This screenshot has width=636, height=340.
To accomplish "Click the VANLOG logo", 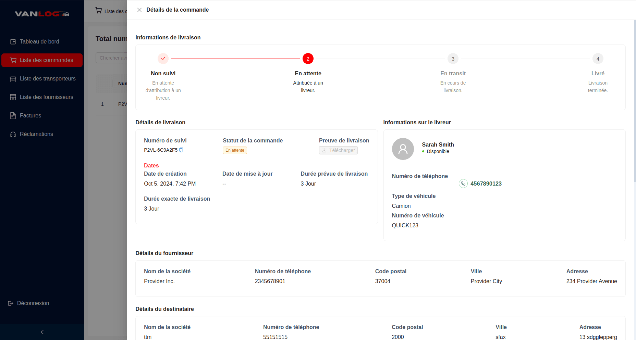I will [42, 14].
